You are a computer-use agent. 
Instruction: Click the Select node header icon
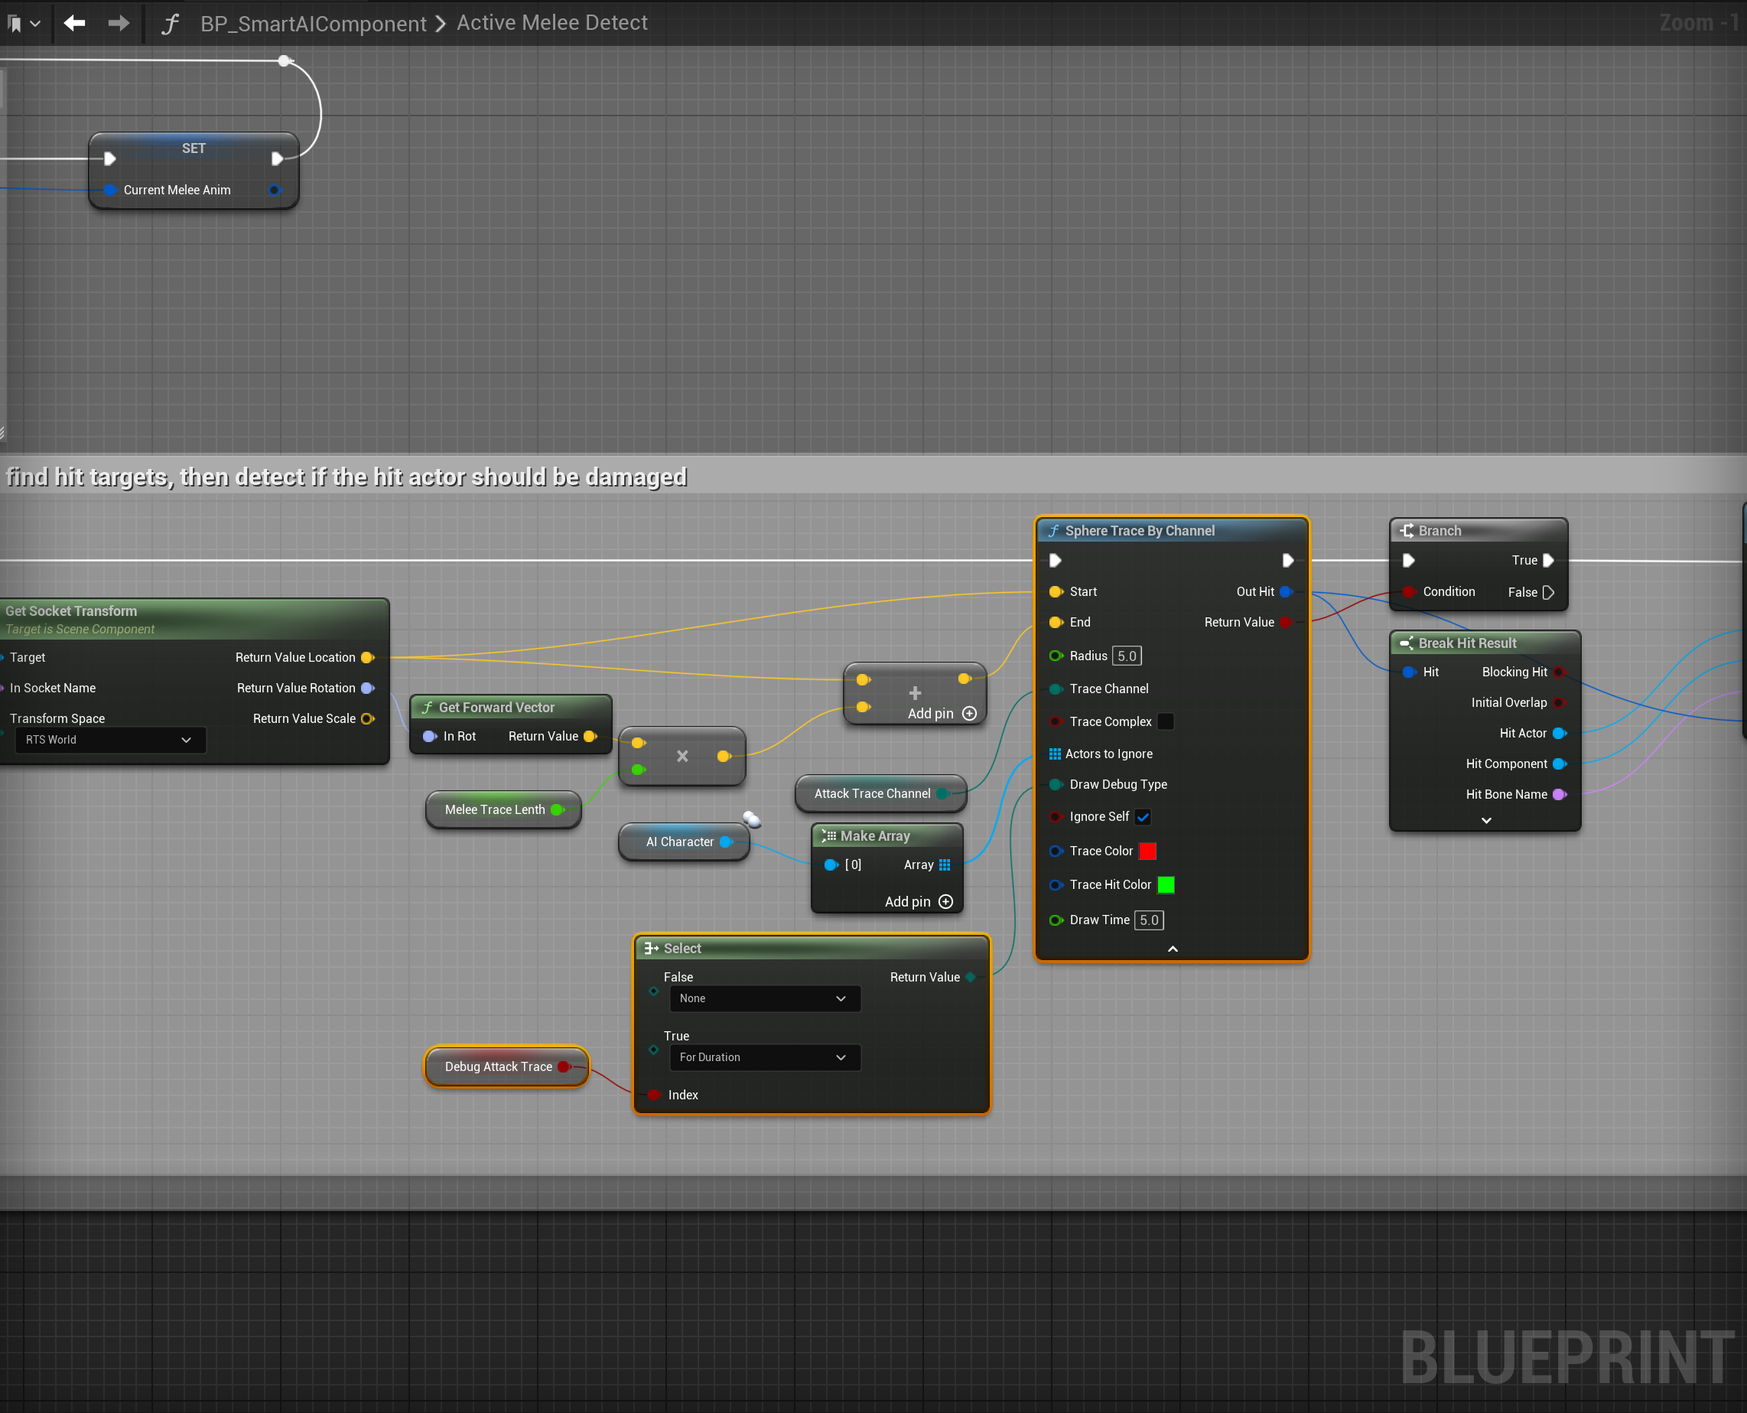pyautogui.click(x=652, y=948)
